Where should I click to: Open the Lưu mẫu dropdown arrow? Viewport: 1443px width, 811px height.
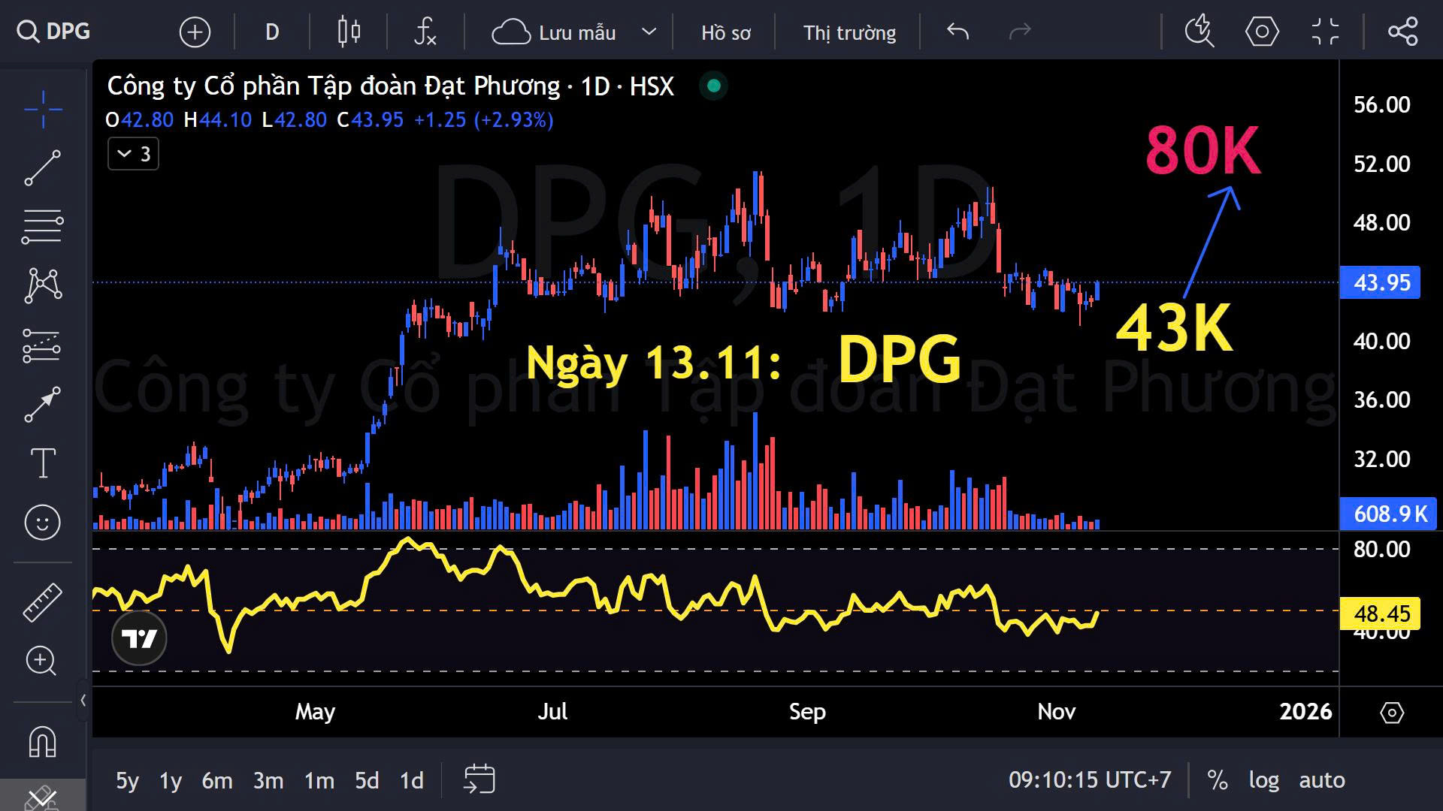pyautogui.click(x=649, y=32)
